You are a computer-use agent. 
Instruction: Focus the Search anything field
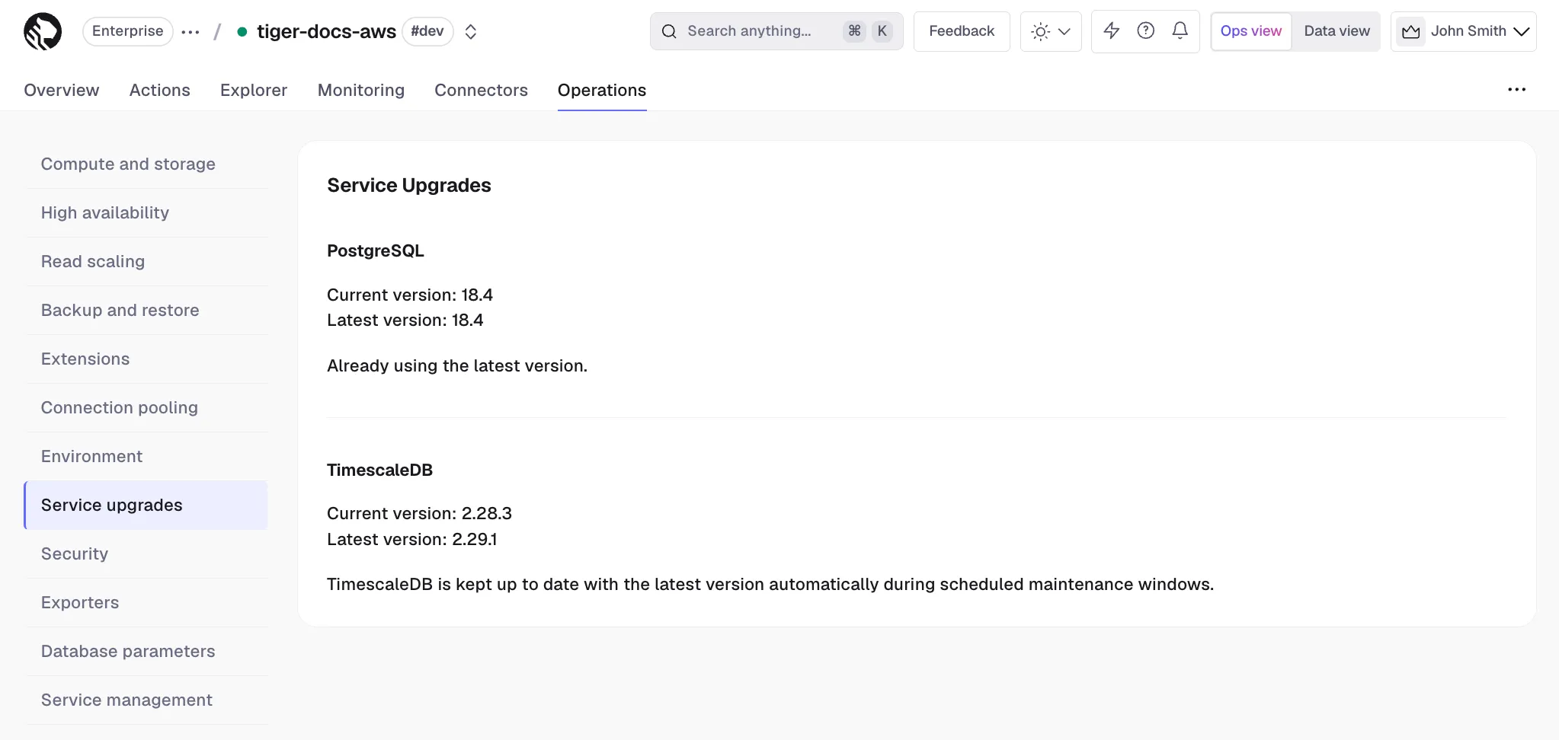[776, 31]
